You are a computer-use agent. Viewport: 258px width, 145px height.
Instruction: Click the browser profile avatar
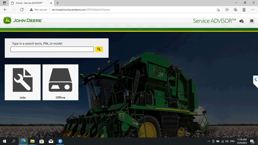(x=244, y=10)
